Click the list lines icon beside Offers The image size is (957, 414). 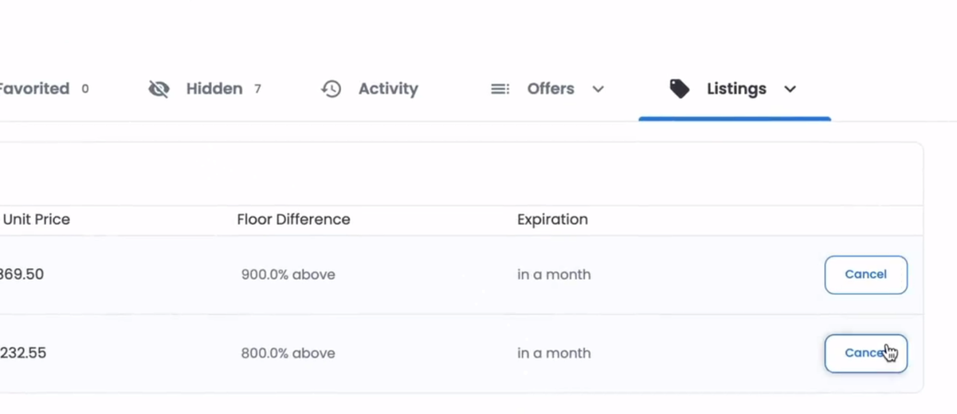[500, 88]
